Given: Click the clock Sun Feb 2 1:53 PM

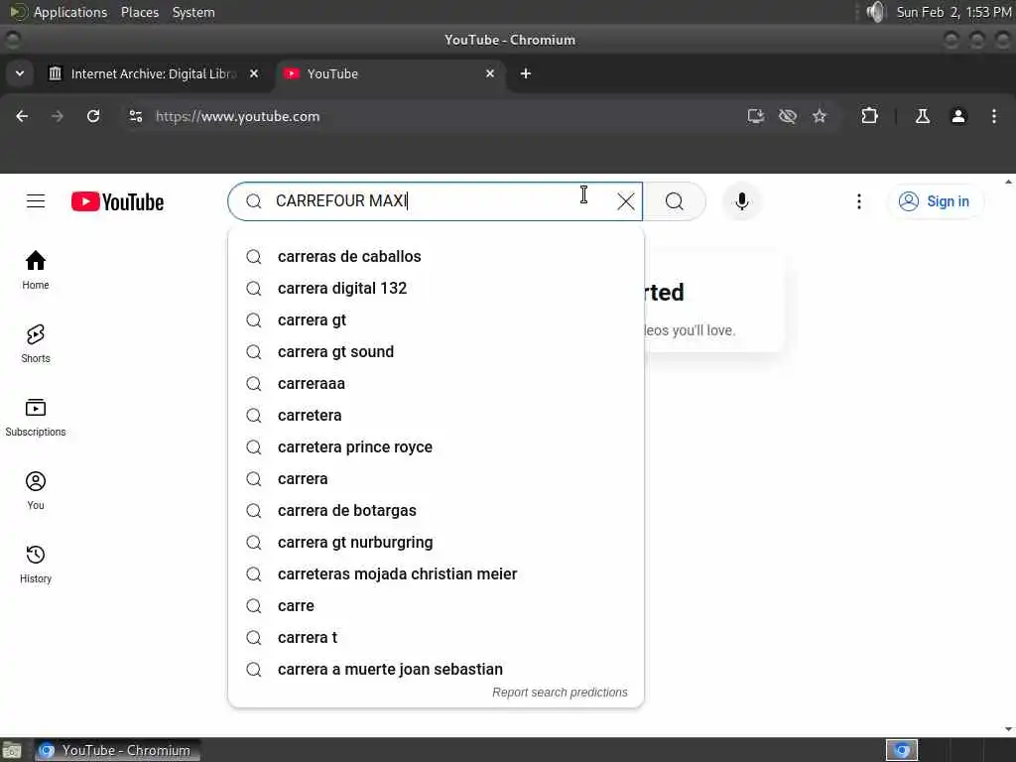Looking at the screenshot, I should tap(953, 12).
